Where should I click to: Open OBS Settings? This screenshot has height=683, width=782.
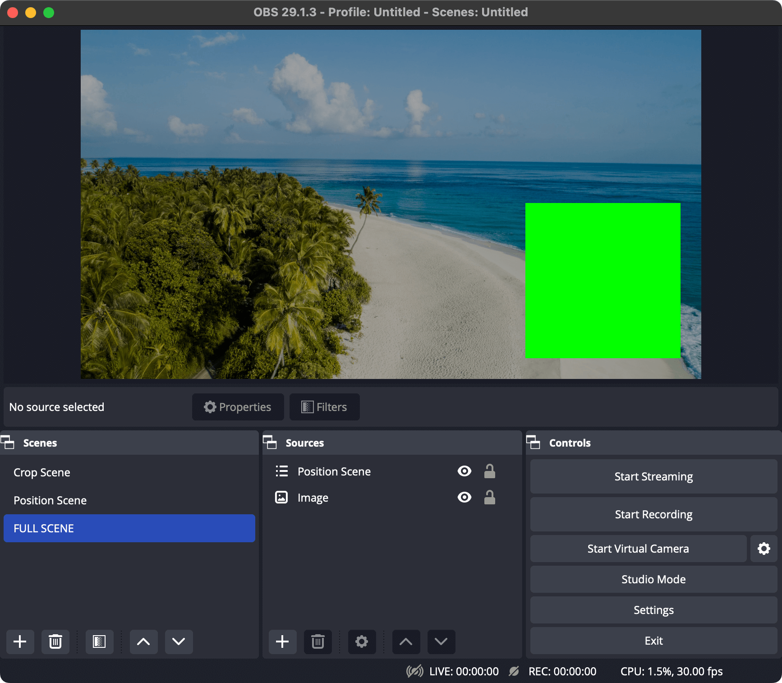(x=653, y=610)
